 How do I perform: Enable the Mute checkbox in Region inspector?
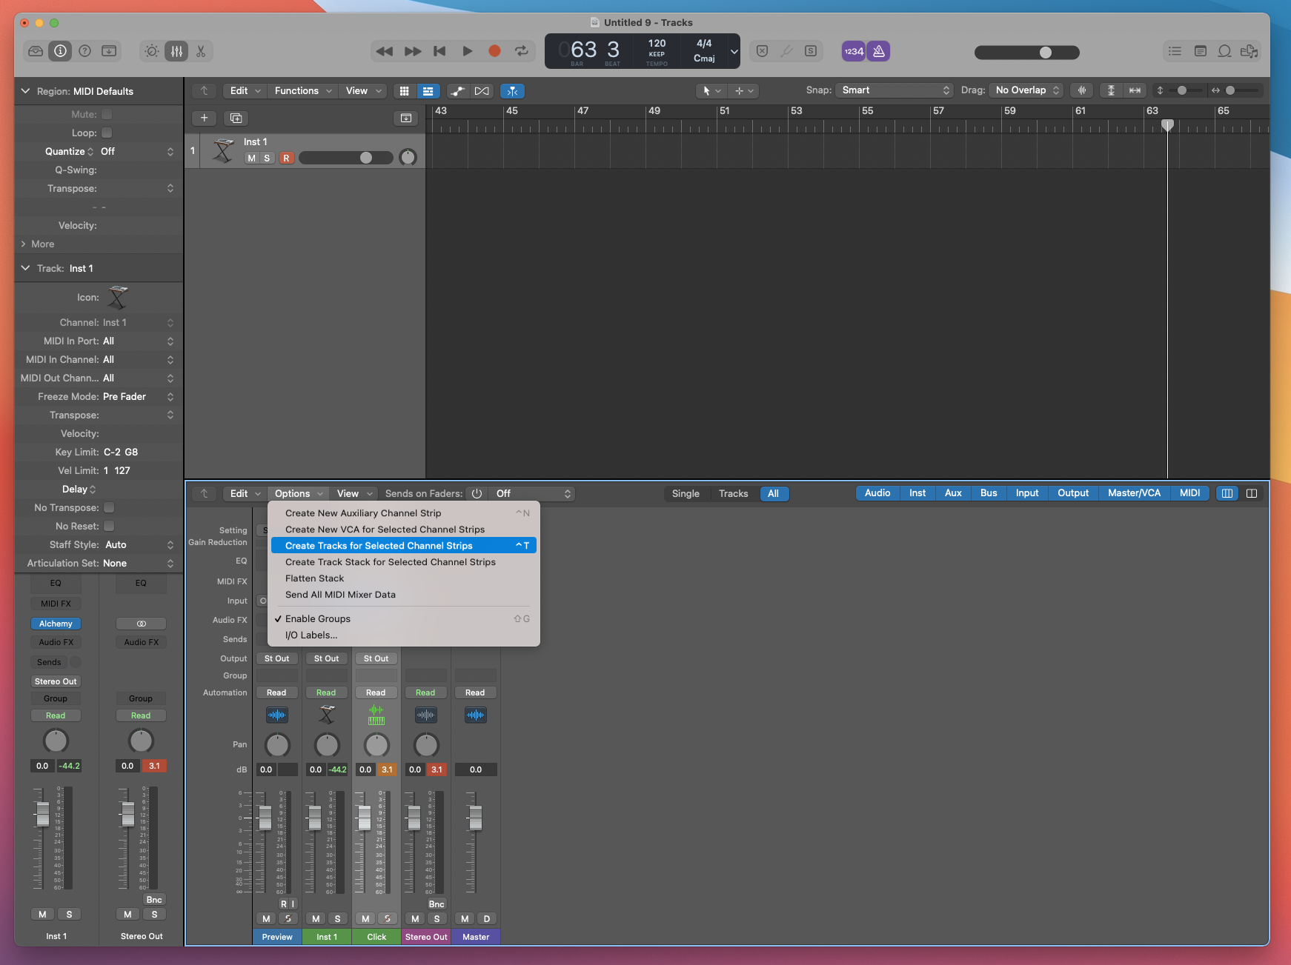click(x=107, y=114)
